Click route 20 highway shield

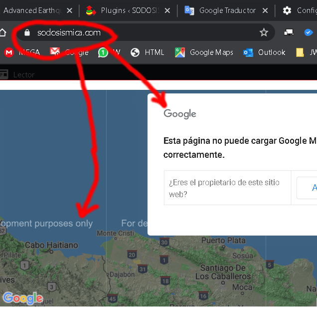pos(132,255)
